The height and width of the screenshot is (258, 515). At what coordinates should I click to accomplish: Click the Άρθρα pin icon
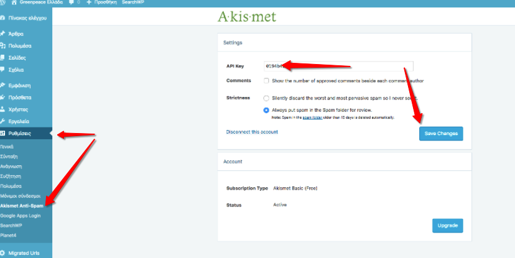click(2, 34)
